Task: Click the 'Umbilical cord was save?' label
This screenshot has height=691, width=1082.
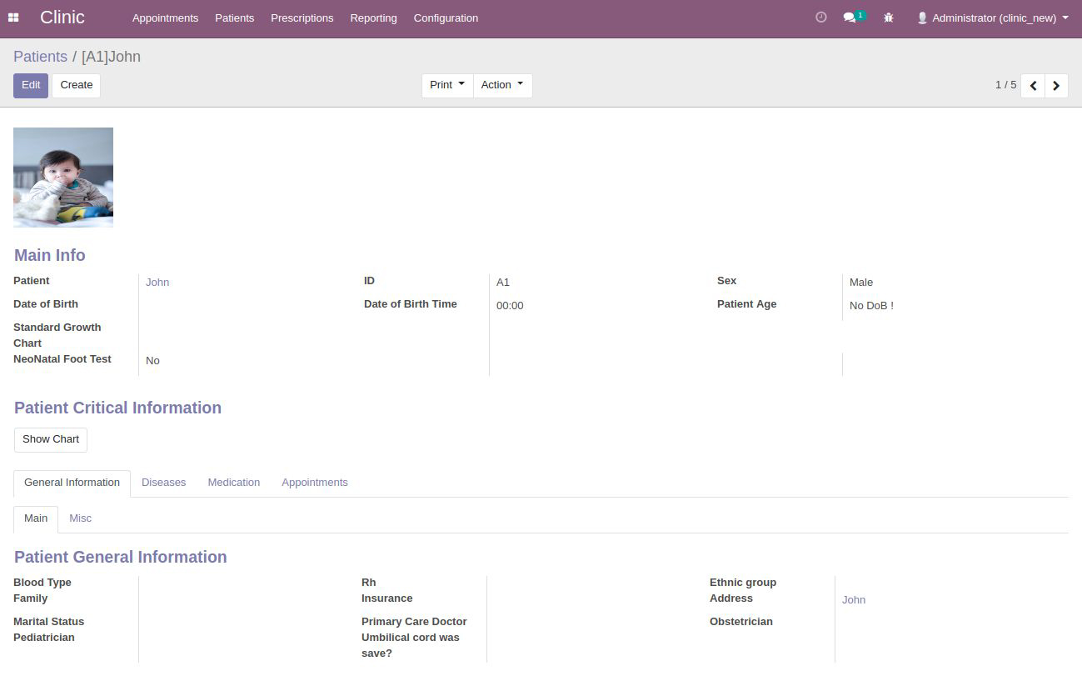Action: (411, 645)
